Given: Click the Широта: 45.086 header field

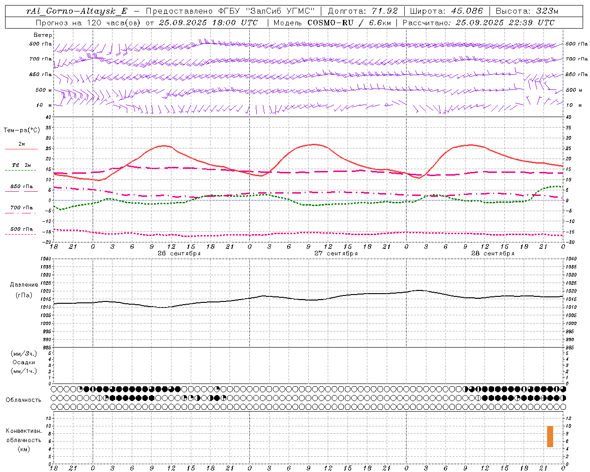Looking at the screenshot, I should pyautogui.click(x=446, y=11).
